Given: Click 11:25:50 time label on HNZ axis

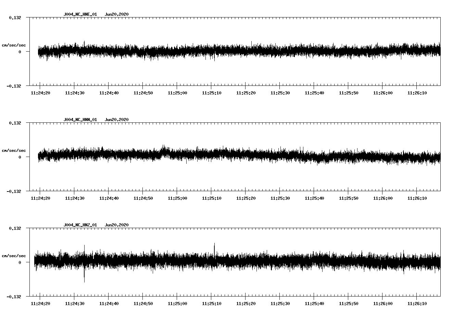Looking at the screenshot, I should [349, 304].
